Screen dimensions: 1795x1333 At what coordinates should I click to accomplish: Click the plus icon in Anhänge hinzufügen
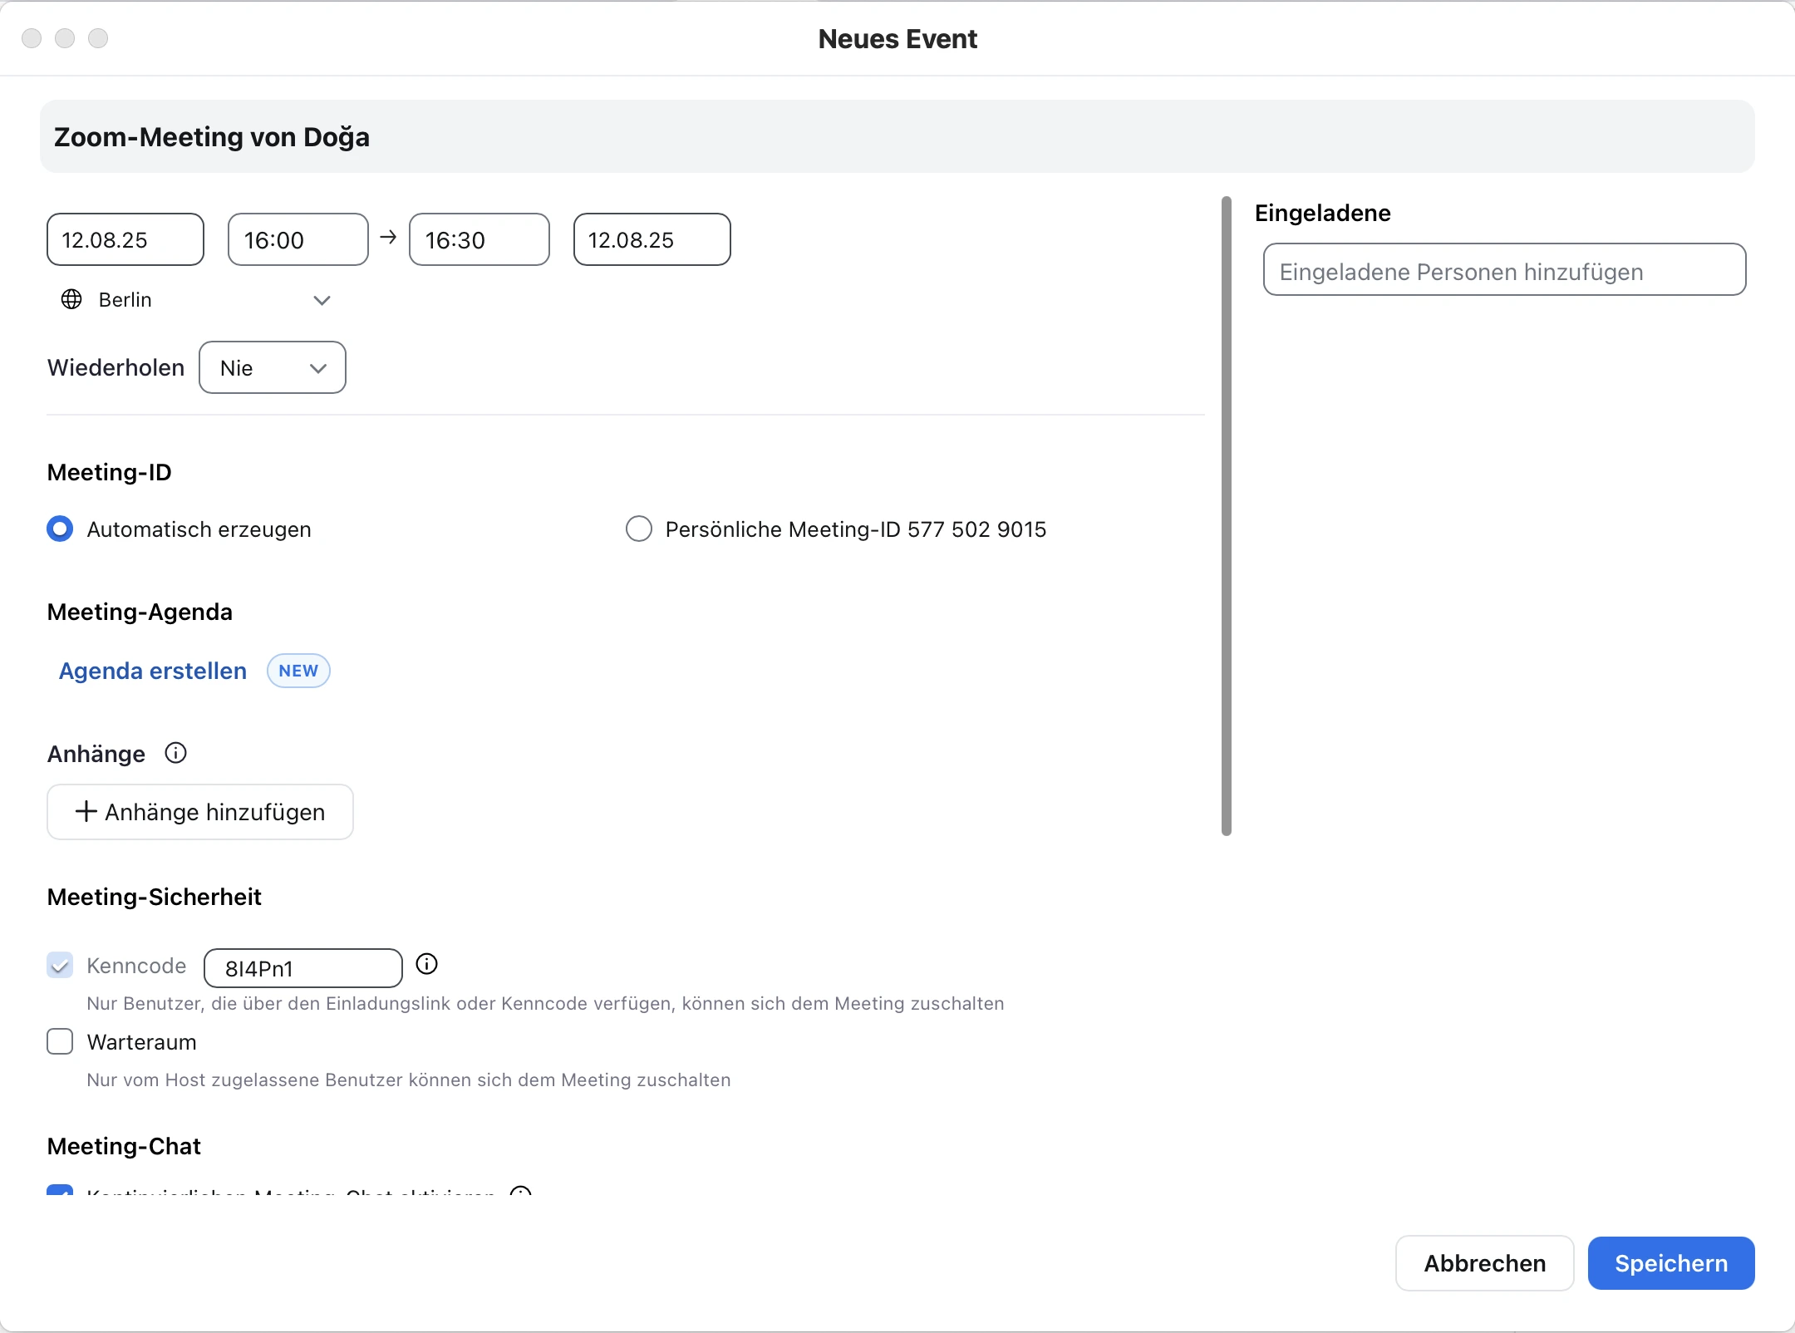(86, 811)
